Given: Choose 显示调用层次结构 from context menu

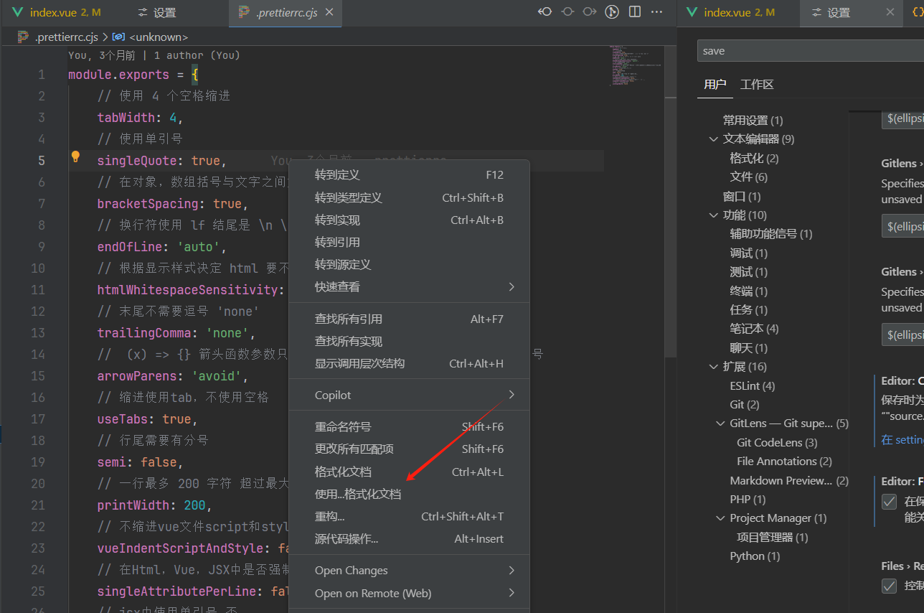Looking at the screenshot, I should click(409, 363).
